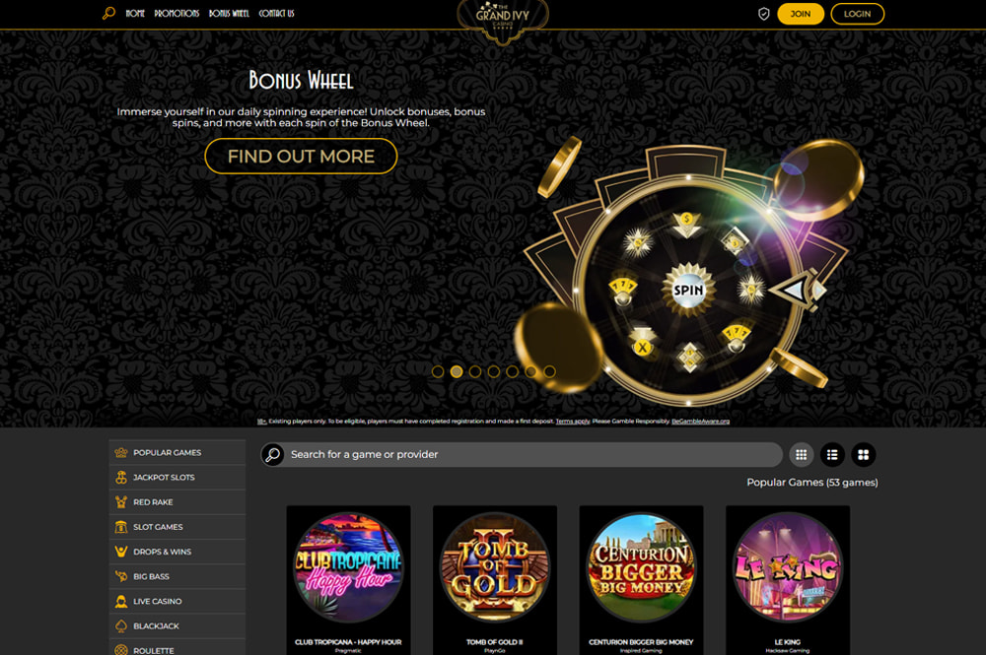Screen dimensions: 986x655
Task: Click the SPIN center of the bonus wheel
Action: click(x=688, y=291)
